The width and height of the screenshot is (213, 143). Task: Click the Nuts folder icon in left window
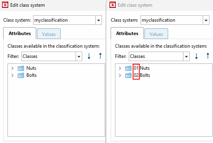tap(21, 68)
